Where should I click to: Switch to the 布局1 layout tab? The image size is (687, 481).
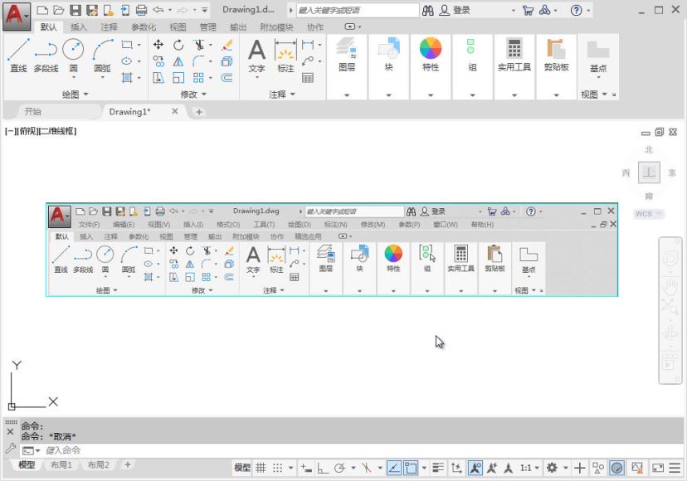tap(61, 464)
